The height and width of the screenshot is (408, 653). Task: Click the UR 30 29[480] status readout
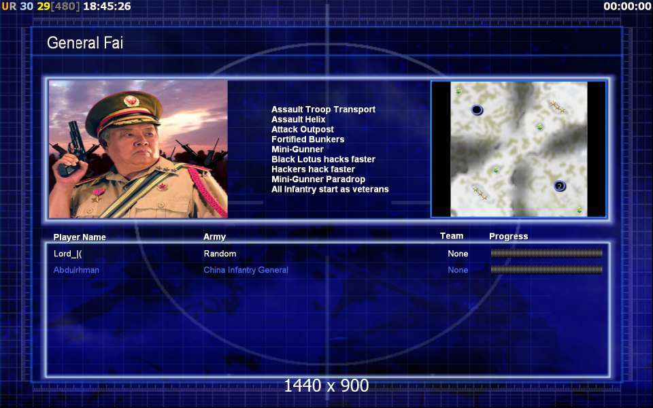(x=40, y=6)
